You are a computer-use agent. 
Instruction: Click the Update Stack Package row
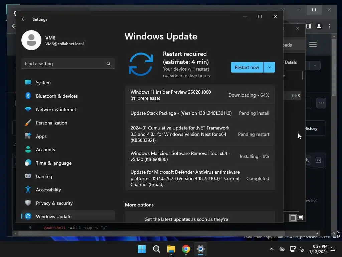[x=200, y=113]
